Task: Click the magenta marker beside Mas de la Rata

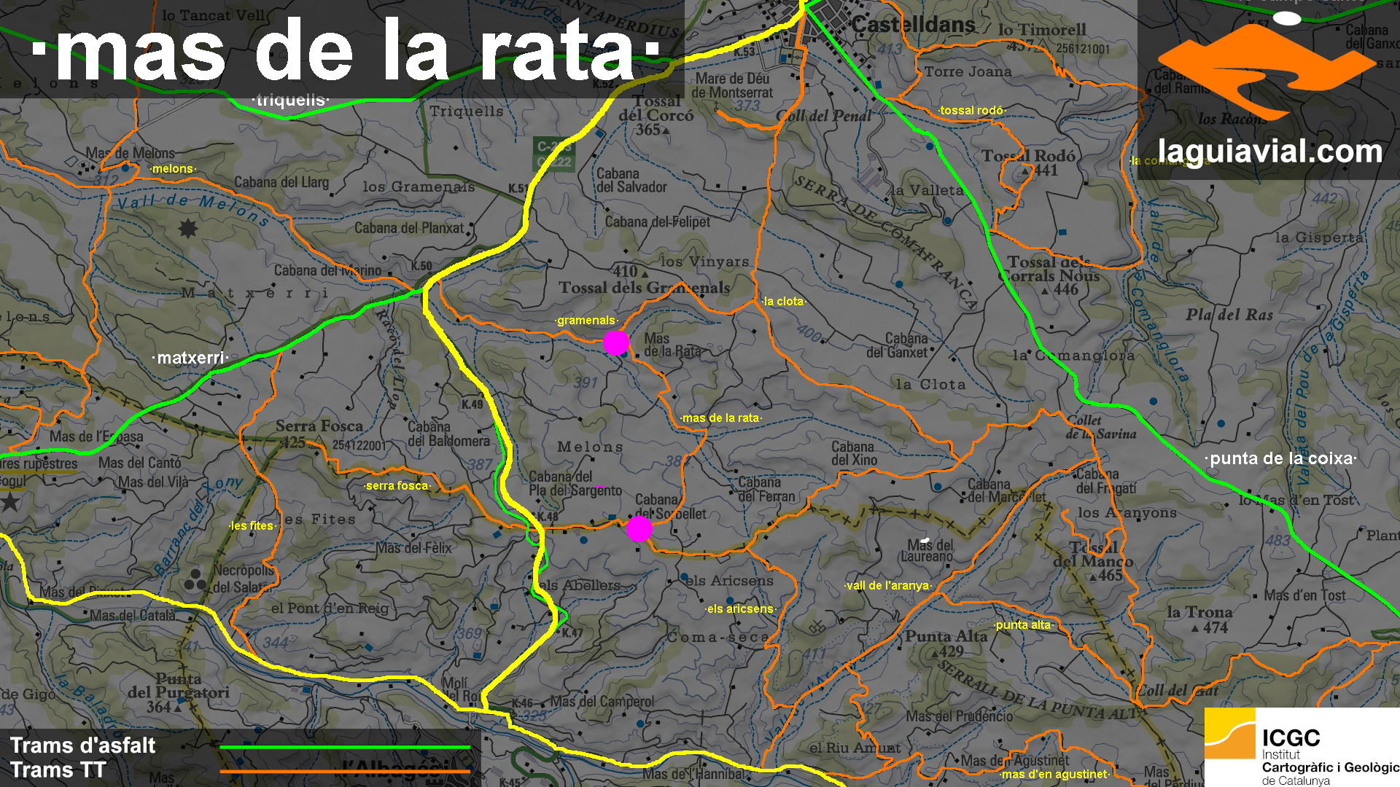Action: [x=616, y=342]
